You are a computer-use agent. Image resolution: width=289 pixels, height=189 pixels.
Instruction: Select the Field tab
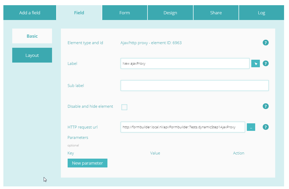click(x=79, y=12)
